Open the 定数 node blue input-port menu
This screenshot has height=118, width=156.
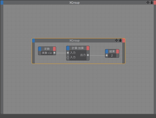tap(40, 49)
